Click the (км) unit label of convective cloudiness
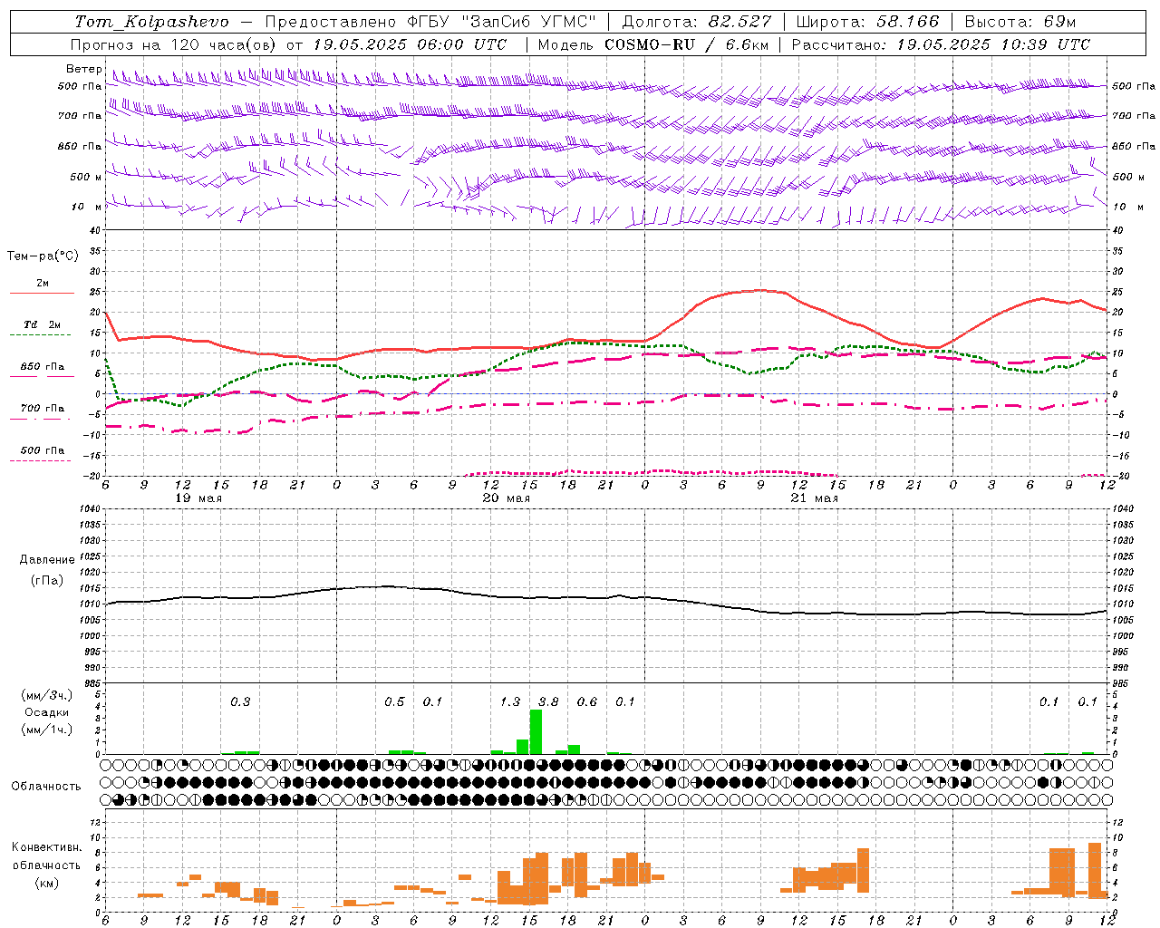The image size is (1160, 928). click(x=47, y=882)
